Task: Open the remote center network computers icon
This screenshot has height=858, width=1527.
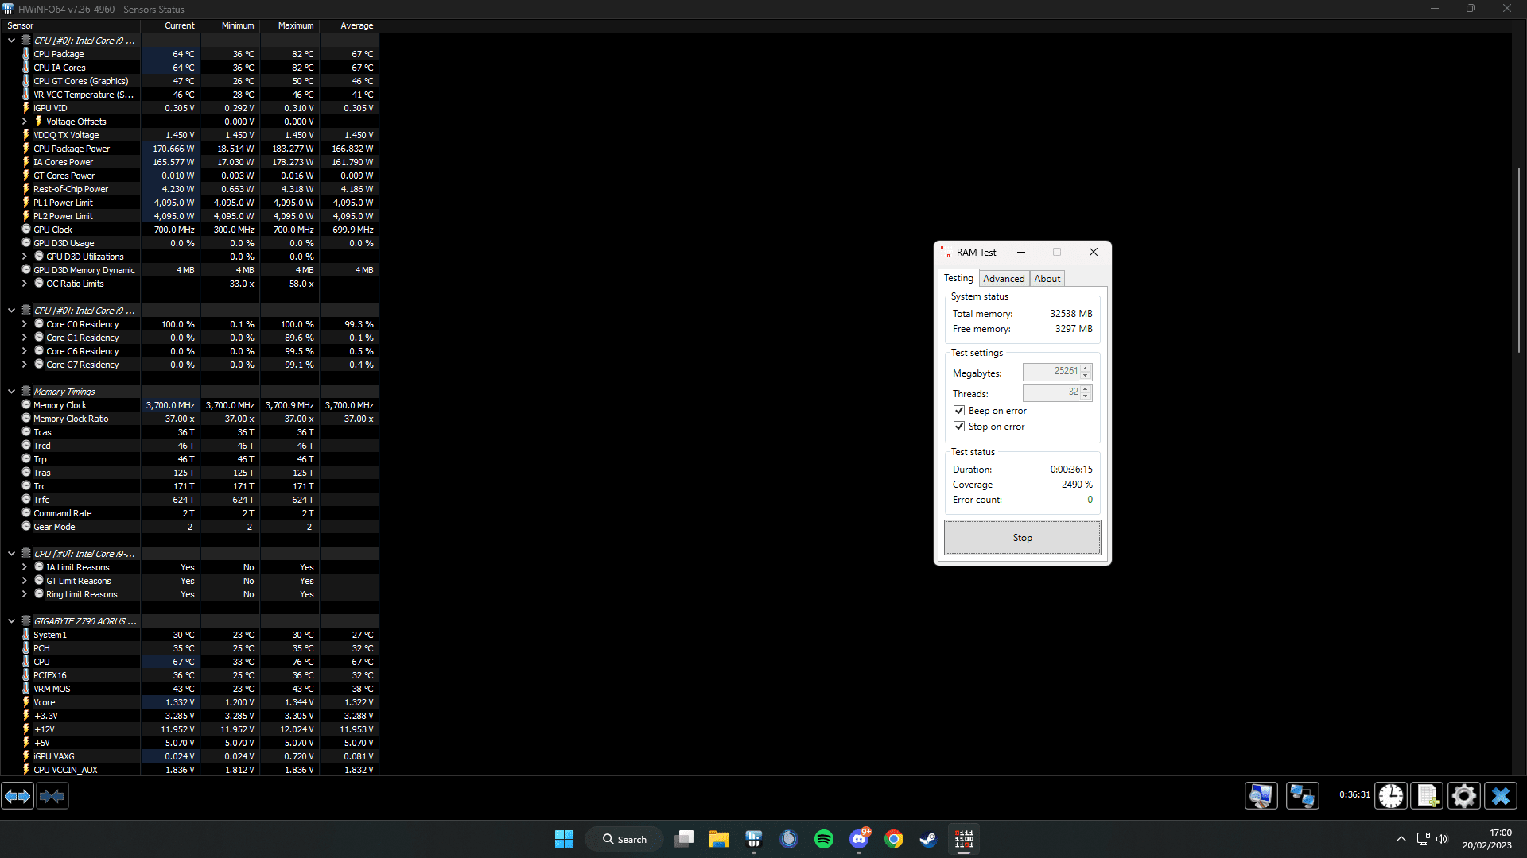Action: pos(1302,796)
